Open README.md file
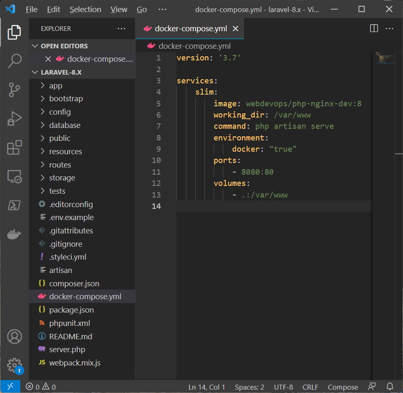The image size is (403, 393). click(x=82, y=336)
